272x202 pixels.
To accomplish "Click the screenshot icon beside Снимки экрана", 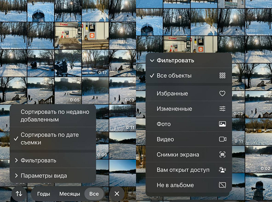I will (222, 155).
